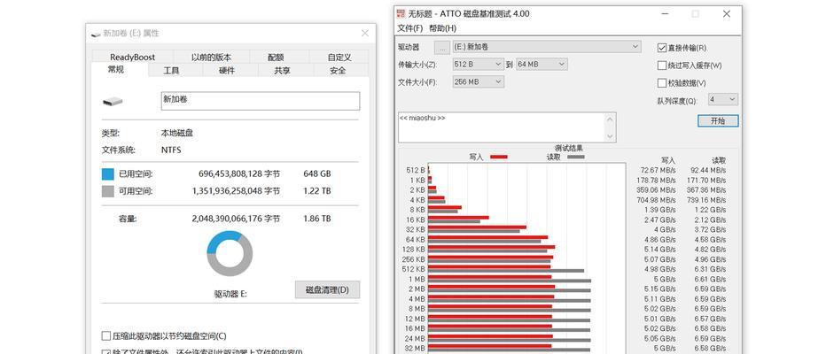Click the 本地磁盘 type value
The width and height of the screenshot is (826, 354).
(x=177, y=134)
